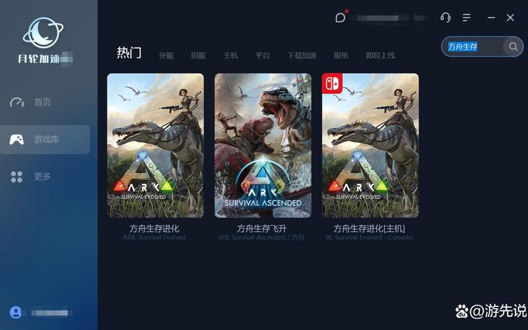This screenshot has width=528, height=330.
Task: Open the 即将上线 tab
Action: pos(380,55)
